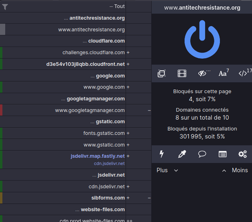Viewport: 252px width, 222px height.
Task: Click the "Domaines connectés" statistic
Action: [202, 114]
